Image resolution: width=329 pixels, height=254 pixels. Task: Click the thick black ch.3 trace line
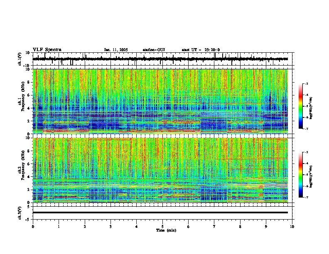point(160,212)
